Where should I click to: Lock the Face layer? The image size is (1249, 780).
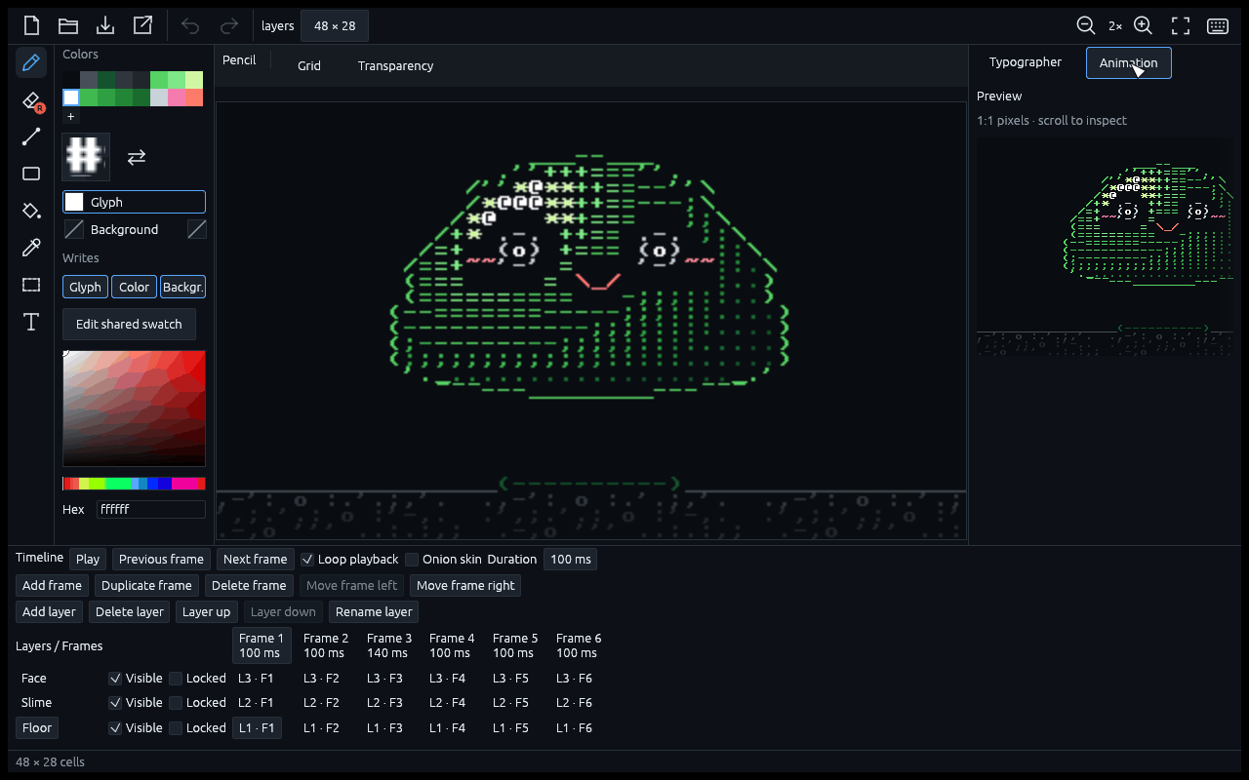(176, 678)
